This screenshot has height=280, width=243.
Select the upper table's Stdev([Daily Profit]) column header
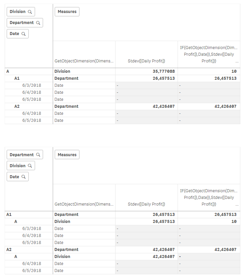[147, 61]
